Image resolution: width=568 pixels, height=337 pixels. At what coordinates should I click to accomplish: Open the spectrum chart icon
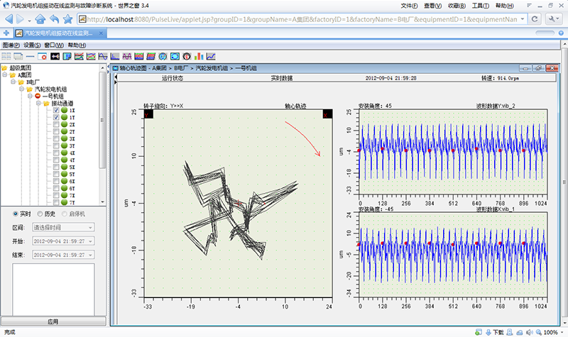115,56
